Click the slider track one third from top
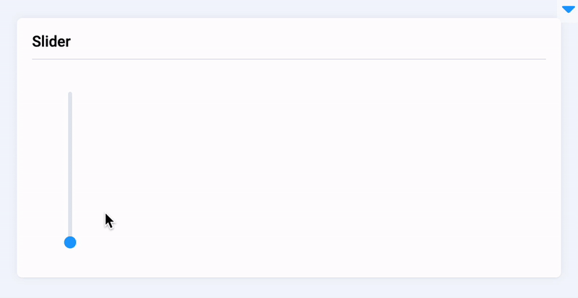Viewport: 578px width, 298px height. pos(70,142)
